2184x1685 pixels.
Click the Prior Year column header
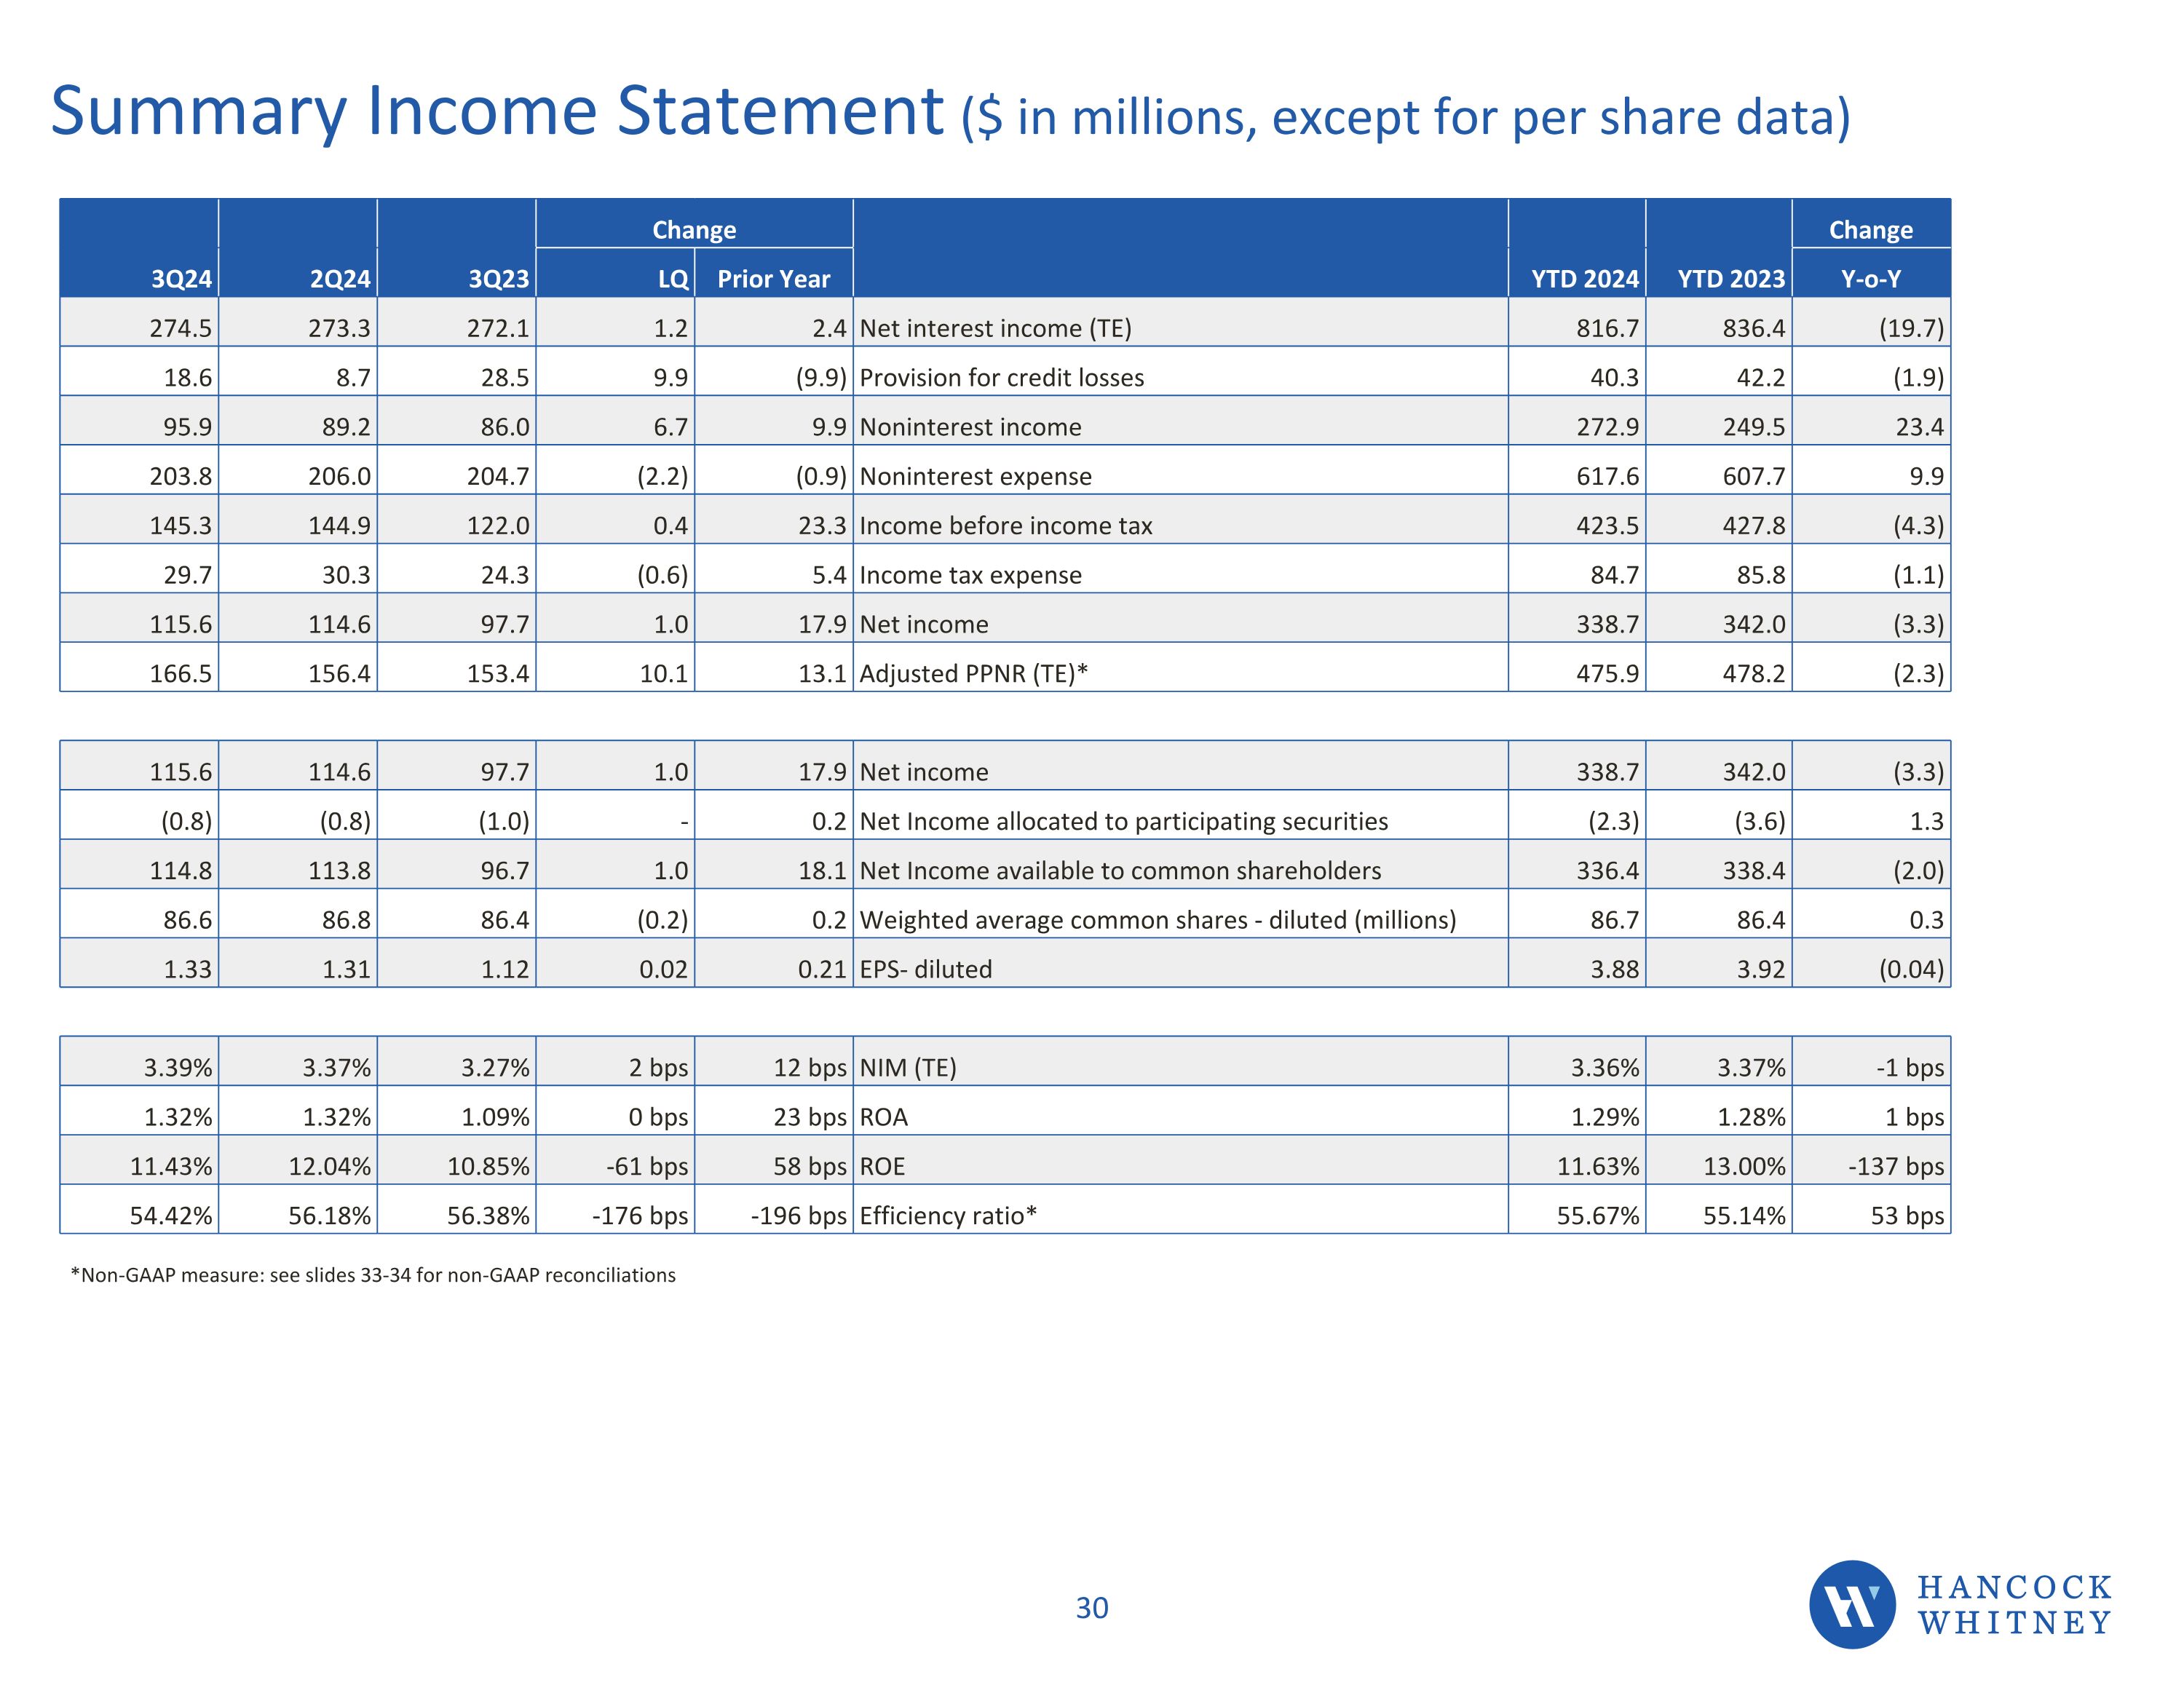[x=773, y=279]
